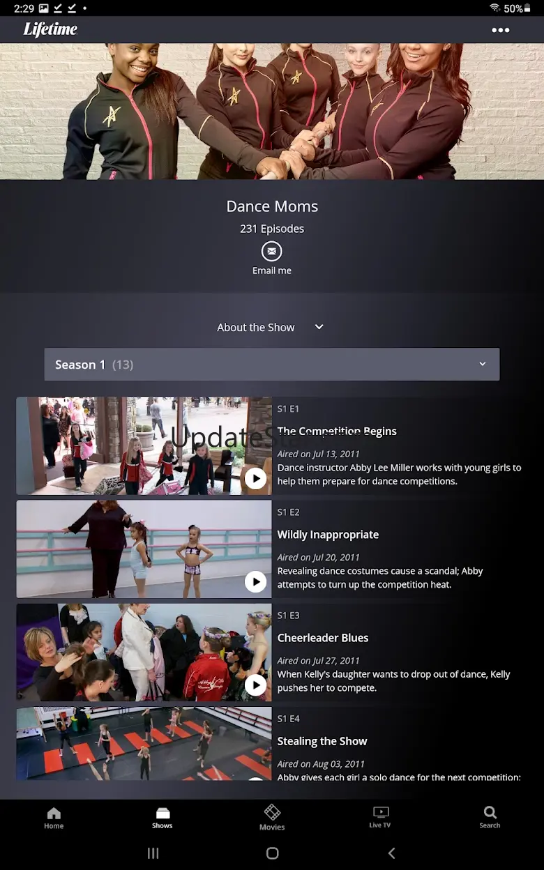544x870 pixels.
Task: Select the Cheerleader Blues title
Action: 323,638
